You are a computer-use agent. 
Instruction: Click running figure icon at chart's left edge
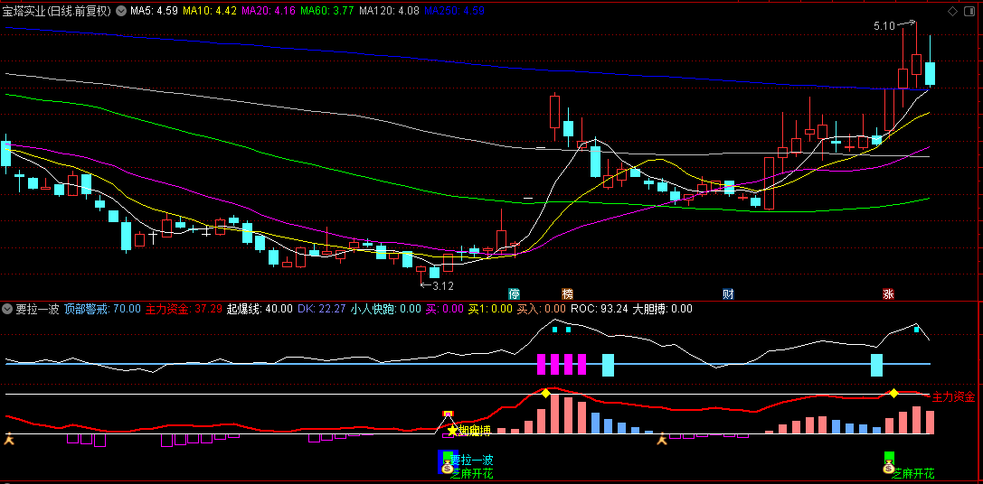coord(9,440)
